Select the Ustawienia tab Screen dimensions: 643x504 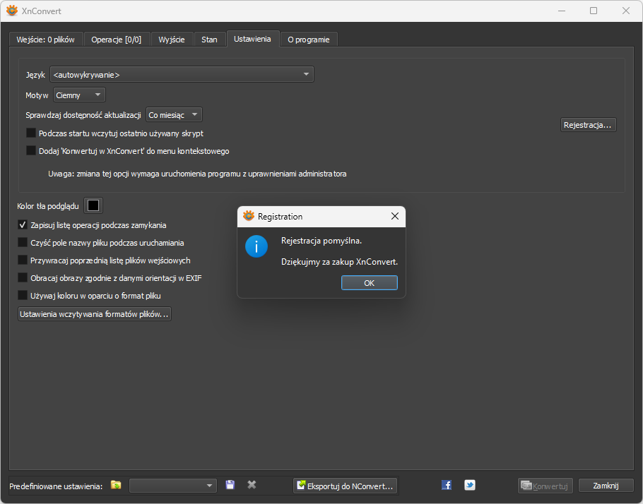coord(253,39)
